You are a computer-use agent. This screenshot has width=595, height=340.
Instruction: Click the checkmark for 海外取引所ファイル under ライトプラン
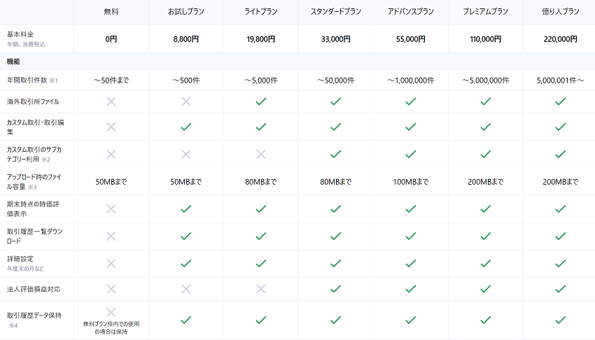[260, 101]
